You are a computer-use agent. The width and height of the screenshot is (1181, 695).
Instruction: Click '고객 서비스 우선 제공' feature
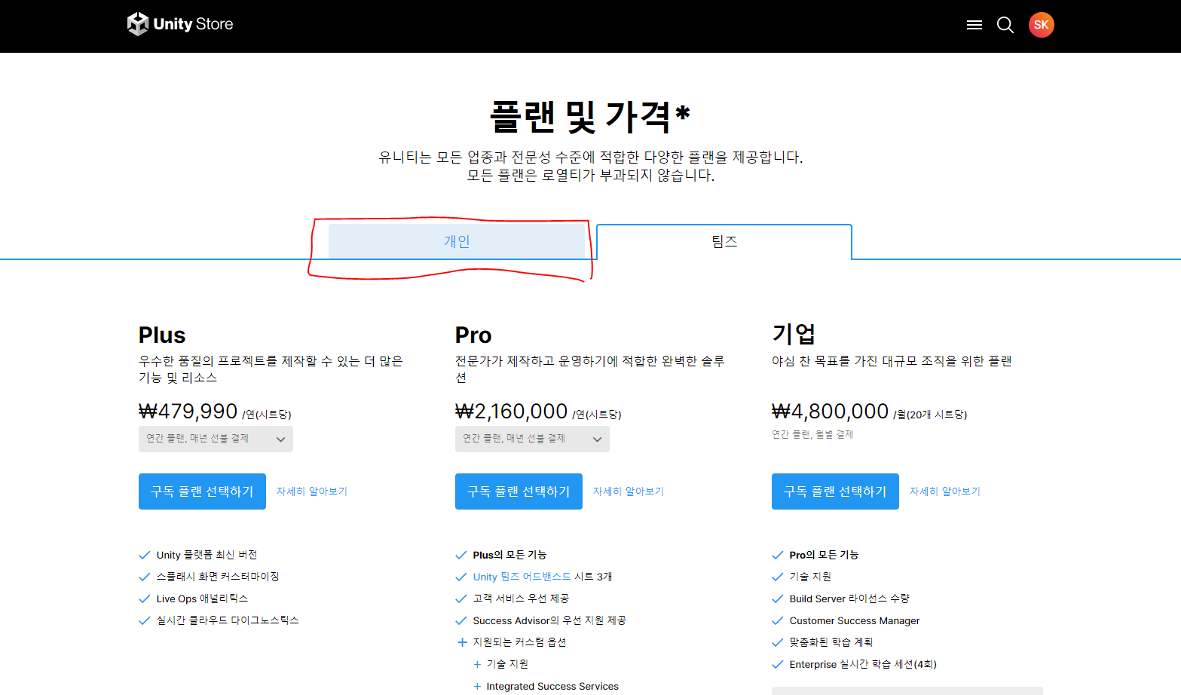click(x=521, y=599)
